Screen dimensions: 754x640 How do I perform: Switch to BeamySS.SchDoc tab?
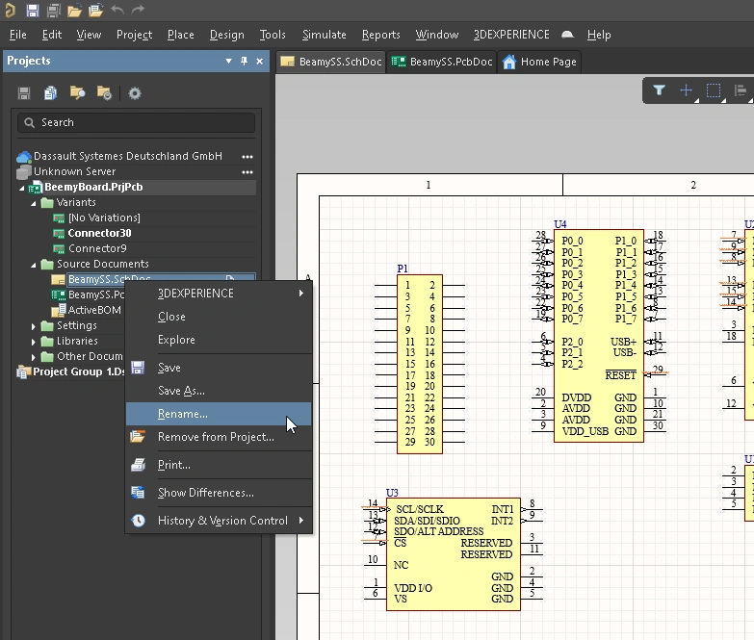tap(331, 62)
